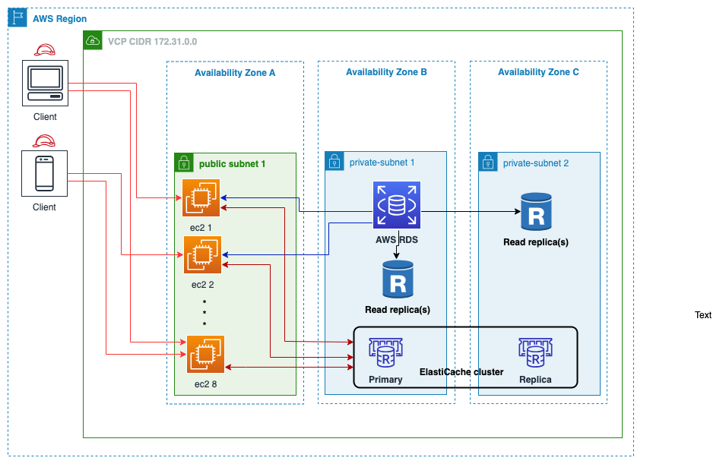Click the Replica label in ElastiCache cluster
This screenshot has height=464, width=726.
(x=535, y=380)
